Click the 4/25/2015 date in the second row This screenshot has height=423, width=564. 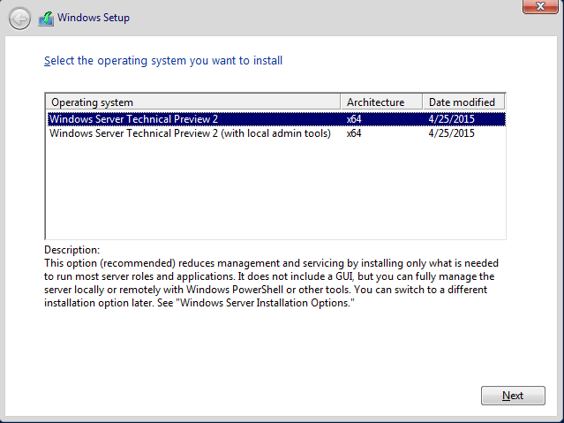(451, 134)
